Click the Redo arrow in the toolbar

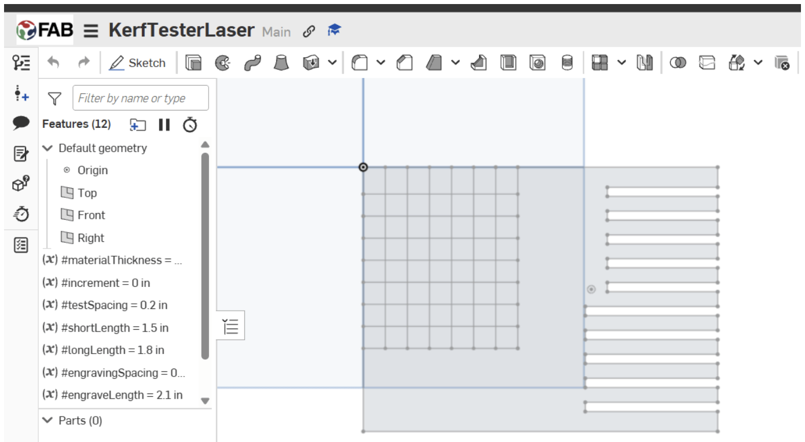point(84,62)
